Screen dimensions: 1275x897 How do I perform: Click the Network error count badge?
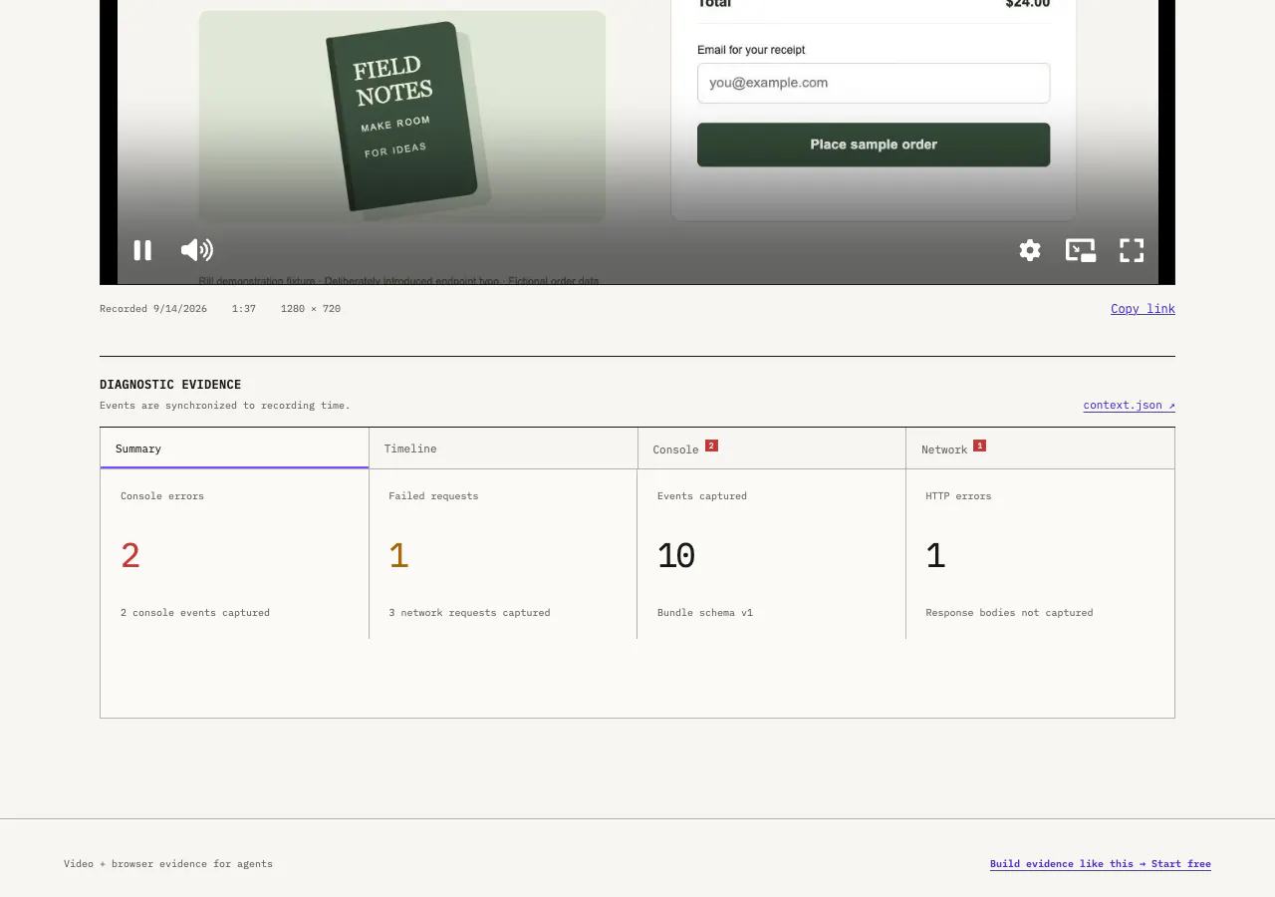coord(980,446)
